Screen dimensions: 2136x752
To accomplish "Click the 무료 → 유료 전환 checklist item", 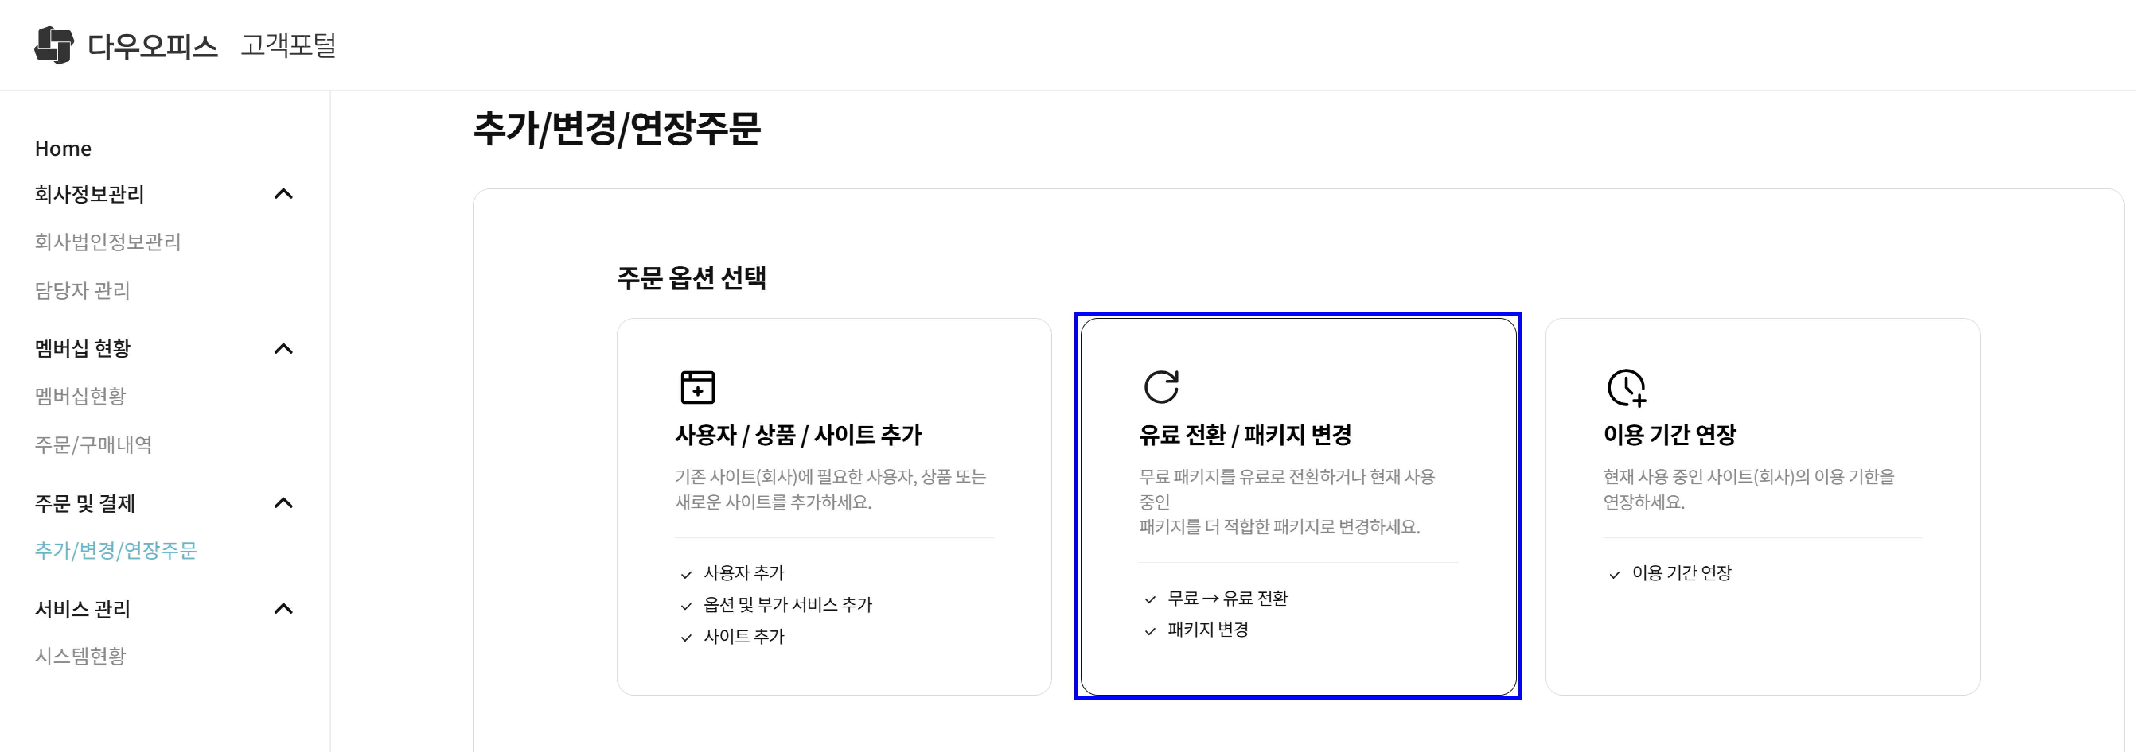I will pos(1227,598).
